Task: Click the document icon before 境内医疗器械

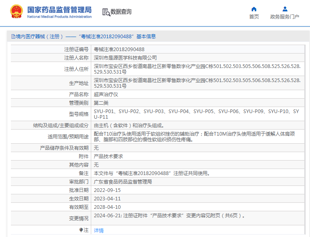Action: coord(13,37)
